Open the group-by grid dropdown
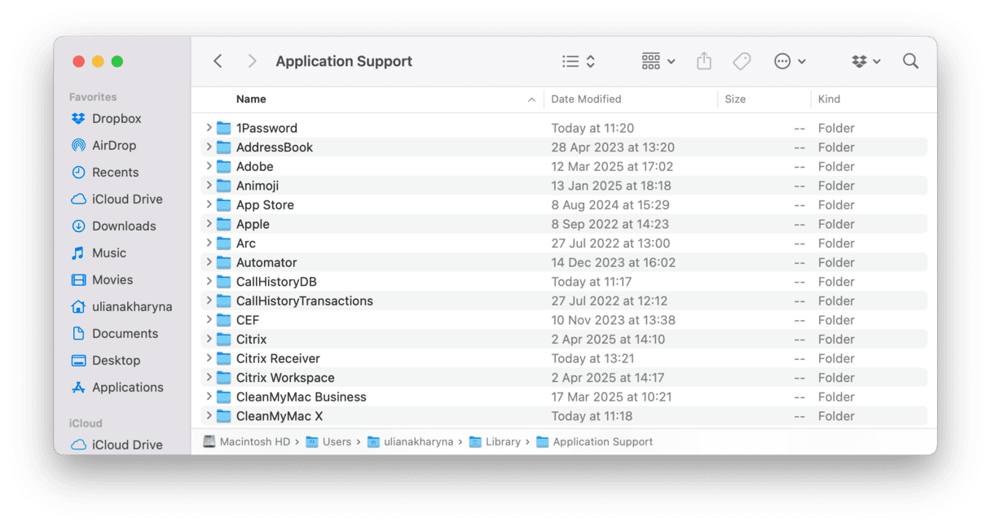This screenshot has height=526, width=991. pos(658,61)
